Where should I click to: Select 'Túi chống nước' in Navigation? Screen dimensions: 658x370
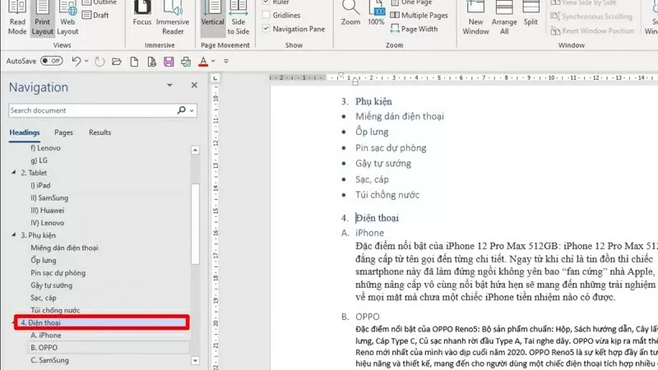pyautogui.click(x=55, y=311)
